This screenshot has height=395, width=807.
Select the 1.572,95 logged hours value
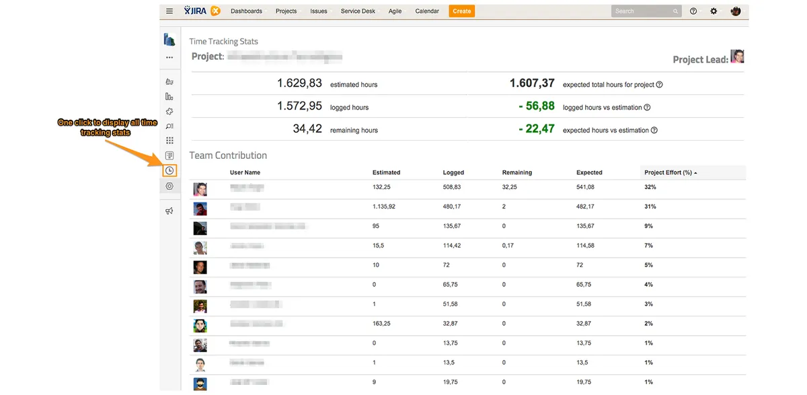(x=300, y=106)
